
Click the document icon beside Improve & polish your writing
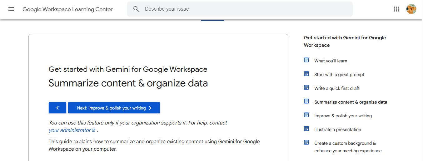point(306,115)
